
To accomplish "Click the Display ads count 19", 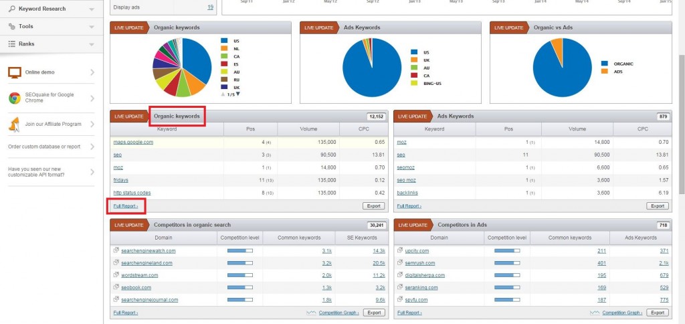I will [x=211, y=7].
